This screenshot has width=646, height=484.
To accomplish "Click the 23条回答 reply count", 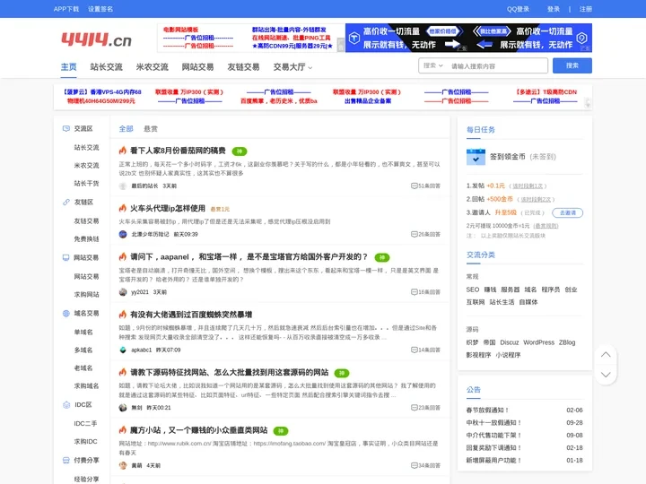I will point(425,408).
